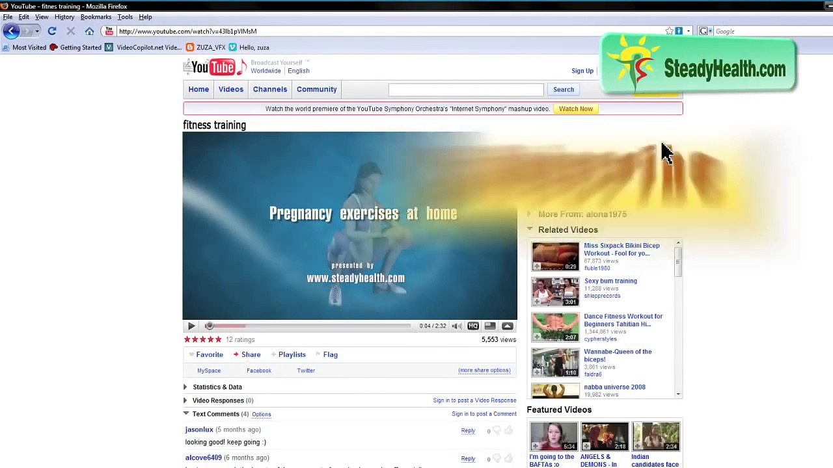
Task: Open the Share options
Action: tap(251, 354)
